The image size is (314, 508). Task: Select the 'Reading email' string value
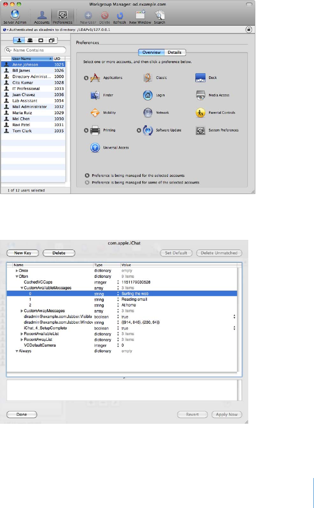[134, 299]
